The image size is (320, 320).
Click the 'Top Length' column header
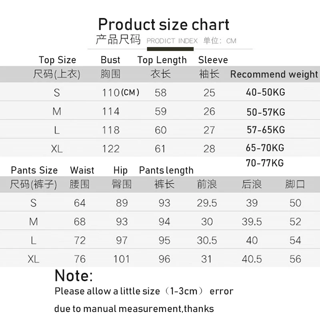(x=162, y=60)
